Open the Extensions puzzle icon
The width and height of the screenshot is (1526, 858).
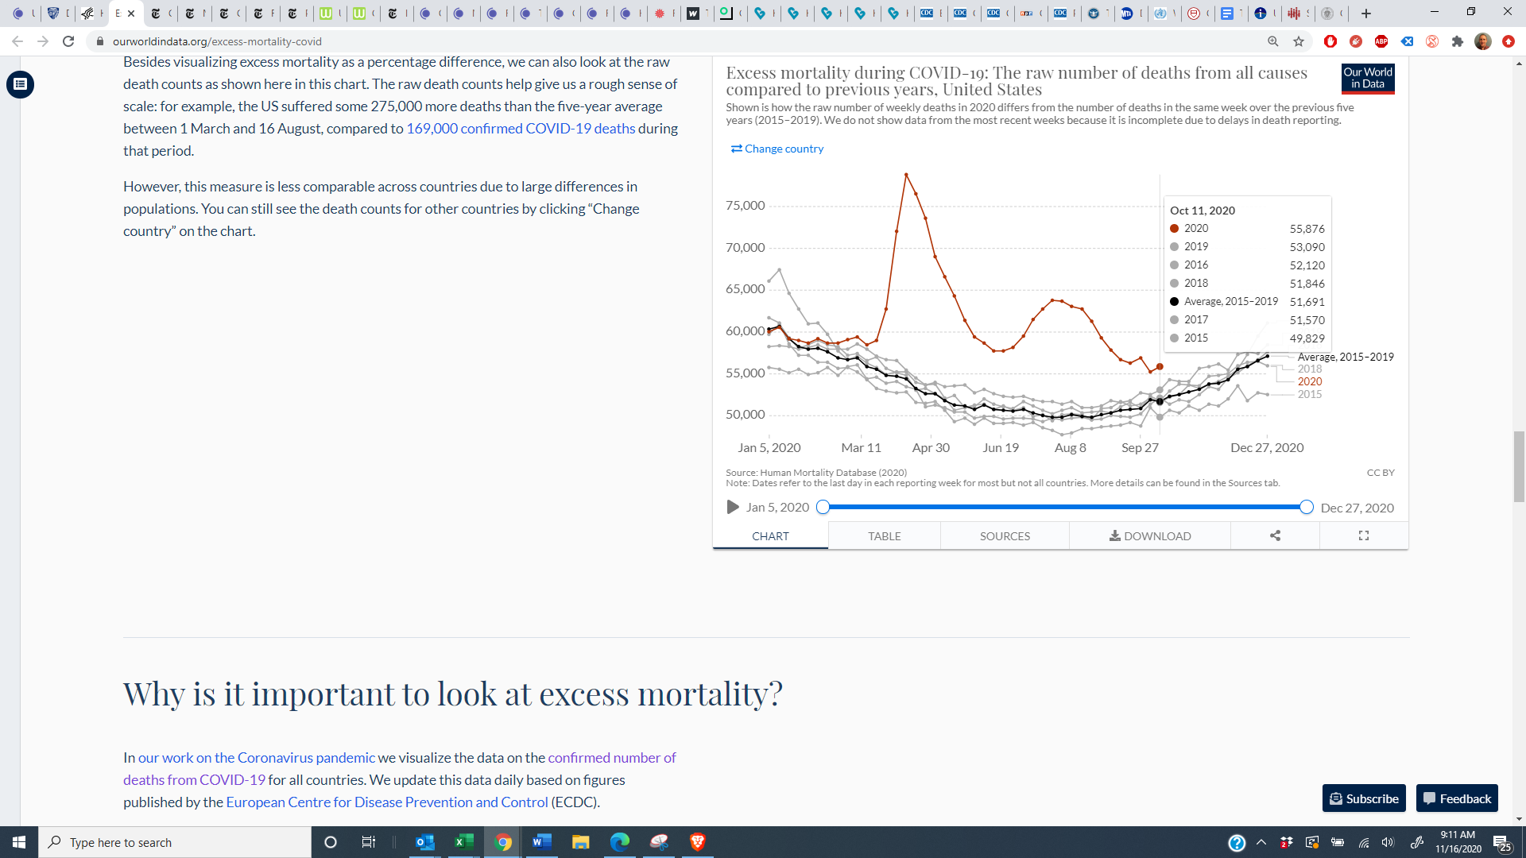[1457, 41]
